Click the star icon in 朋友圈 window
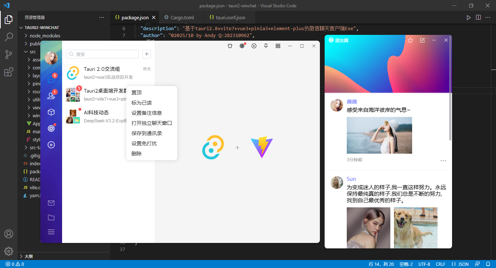This screenshot has height=268, width=496. pos(410,40)
